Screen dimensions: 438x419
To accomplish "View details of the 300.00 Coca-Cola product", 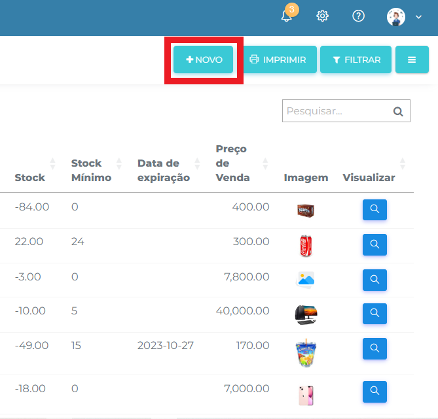I will pyautogui.click(x=374, y=244).
